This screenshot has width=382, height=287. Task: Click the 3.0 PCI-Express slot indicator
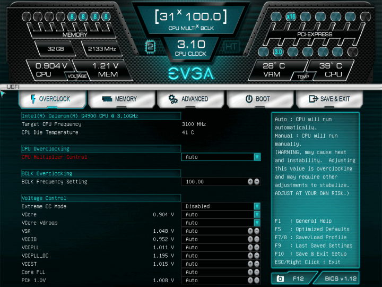[278, 52]
